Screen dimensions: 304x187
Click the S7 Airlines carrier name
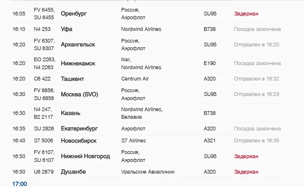coord(133,141)
